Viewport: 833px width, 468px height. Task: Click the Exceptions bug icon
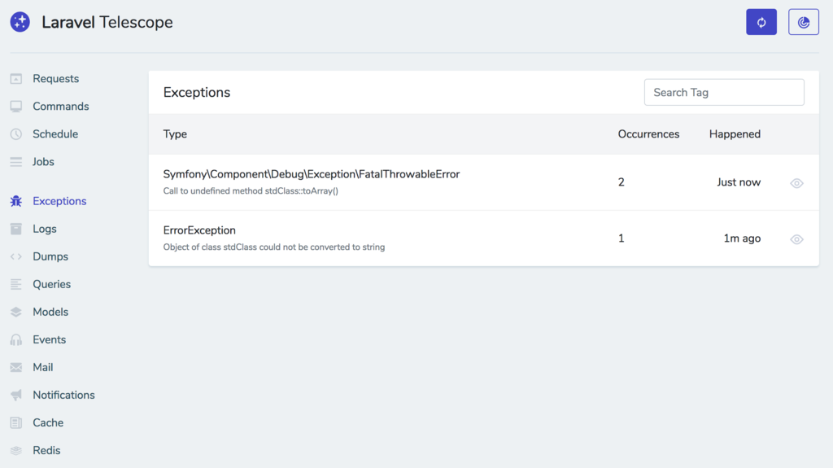click(16, 201)
